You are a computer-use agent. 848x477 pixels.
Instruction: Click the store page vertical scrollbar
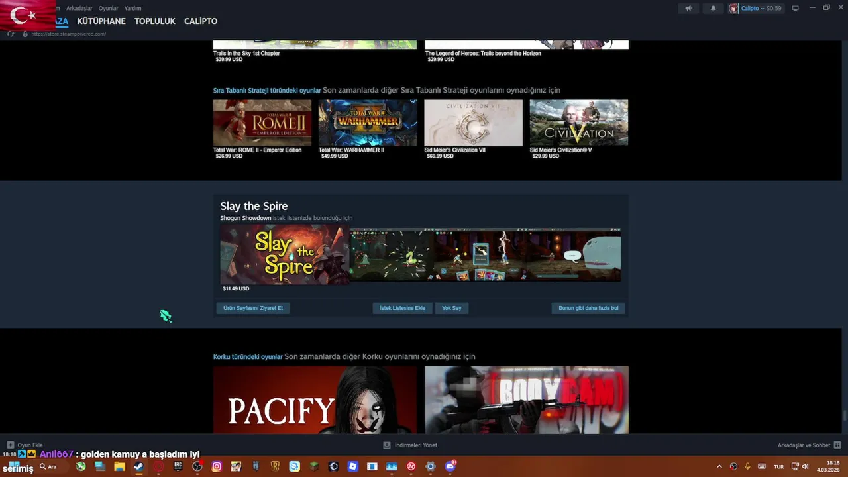(x=844, y=415)
